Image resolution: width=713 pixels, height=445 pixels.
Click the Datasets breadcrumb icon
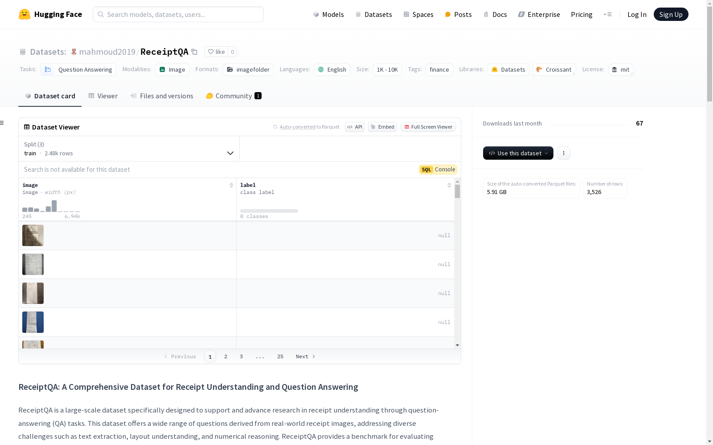pos(23,52)
